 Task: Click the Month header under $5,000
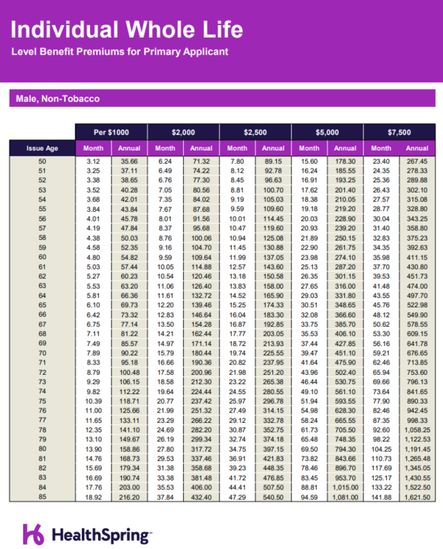tap(309, 148)
